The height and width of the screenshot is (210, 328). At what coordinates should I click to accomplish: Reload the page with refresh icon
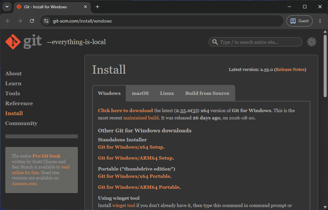point(32,21)
